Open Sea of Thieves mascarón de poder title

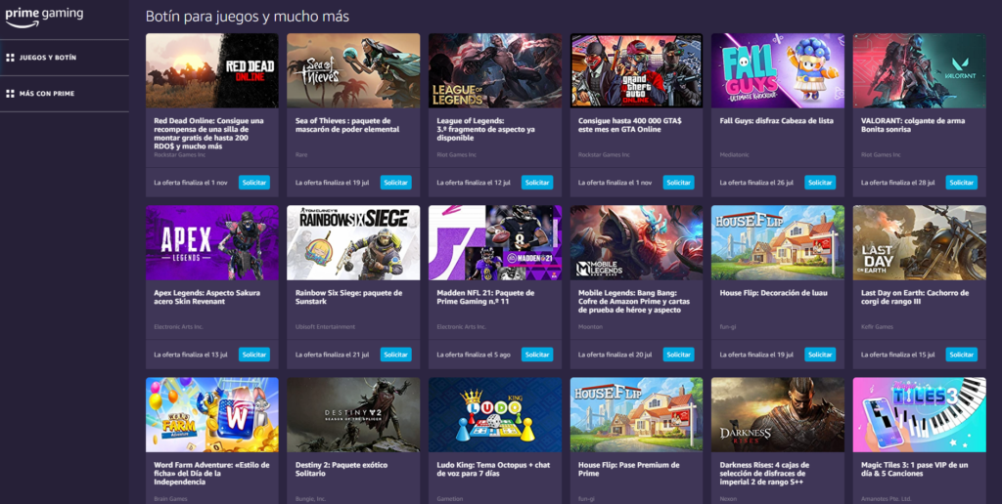[347, 125]
